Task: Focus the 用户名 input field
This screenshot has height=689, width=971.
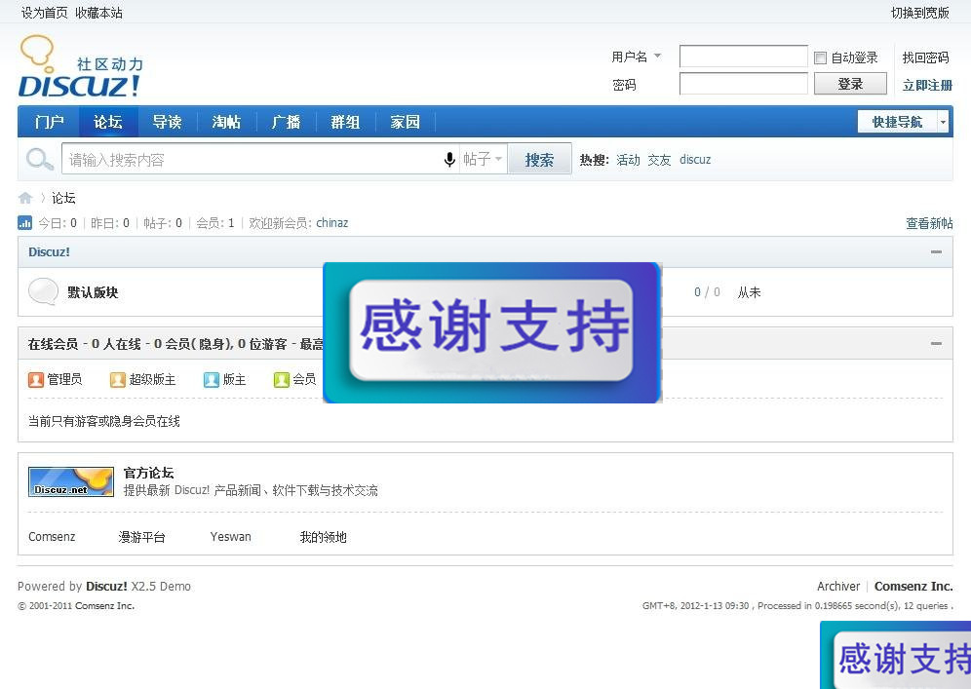Action: (743, 57)
